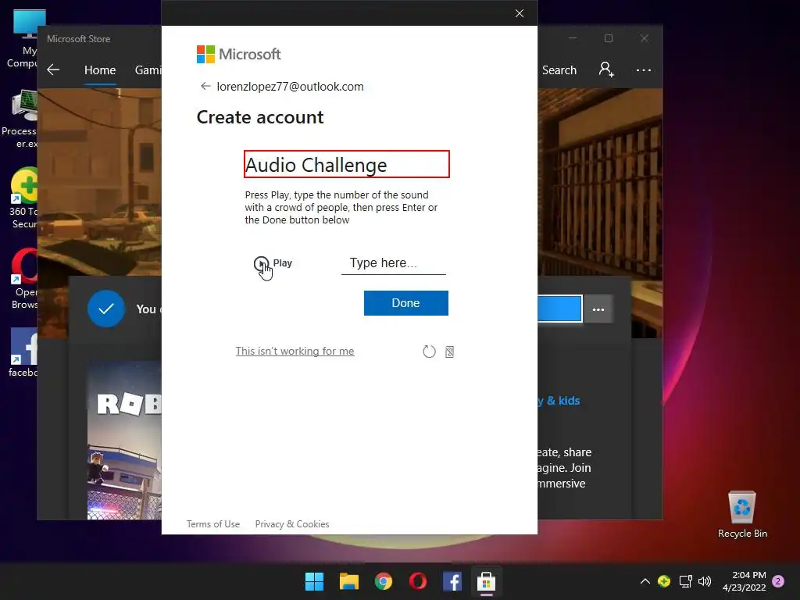
Task: Open the volume control tray icon
Action: click(705, 581)
